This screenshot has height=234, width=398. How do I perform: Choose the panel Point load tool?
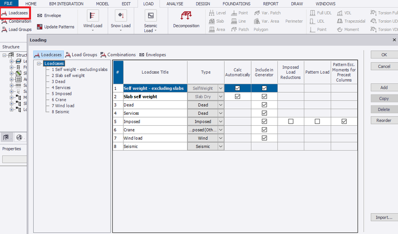coord(240,13)
